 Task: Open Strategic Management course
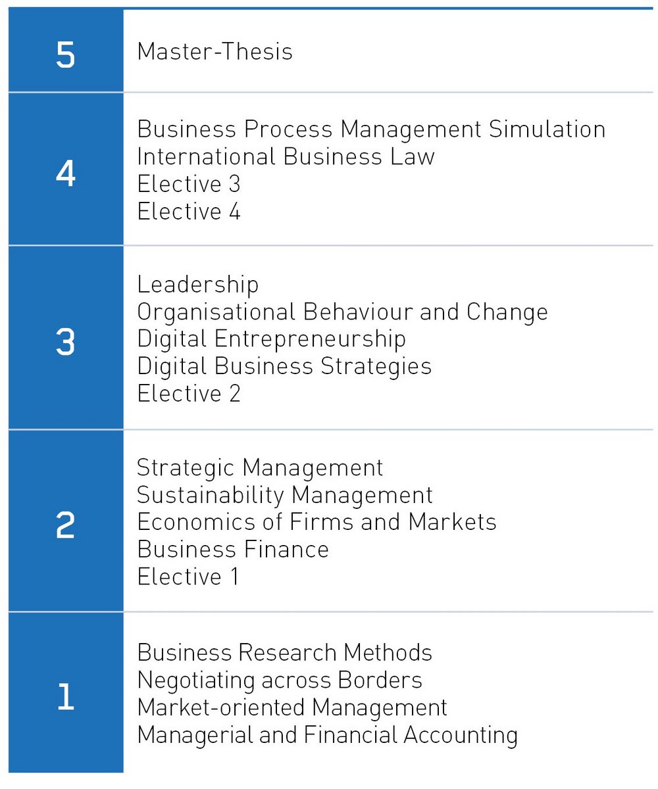260,467
